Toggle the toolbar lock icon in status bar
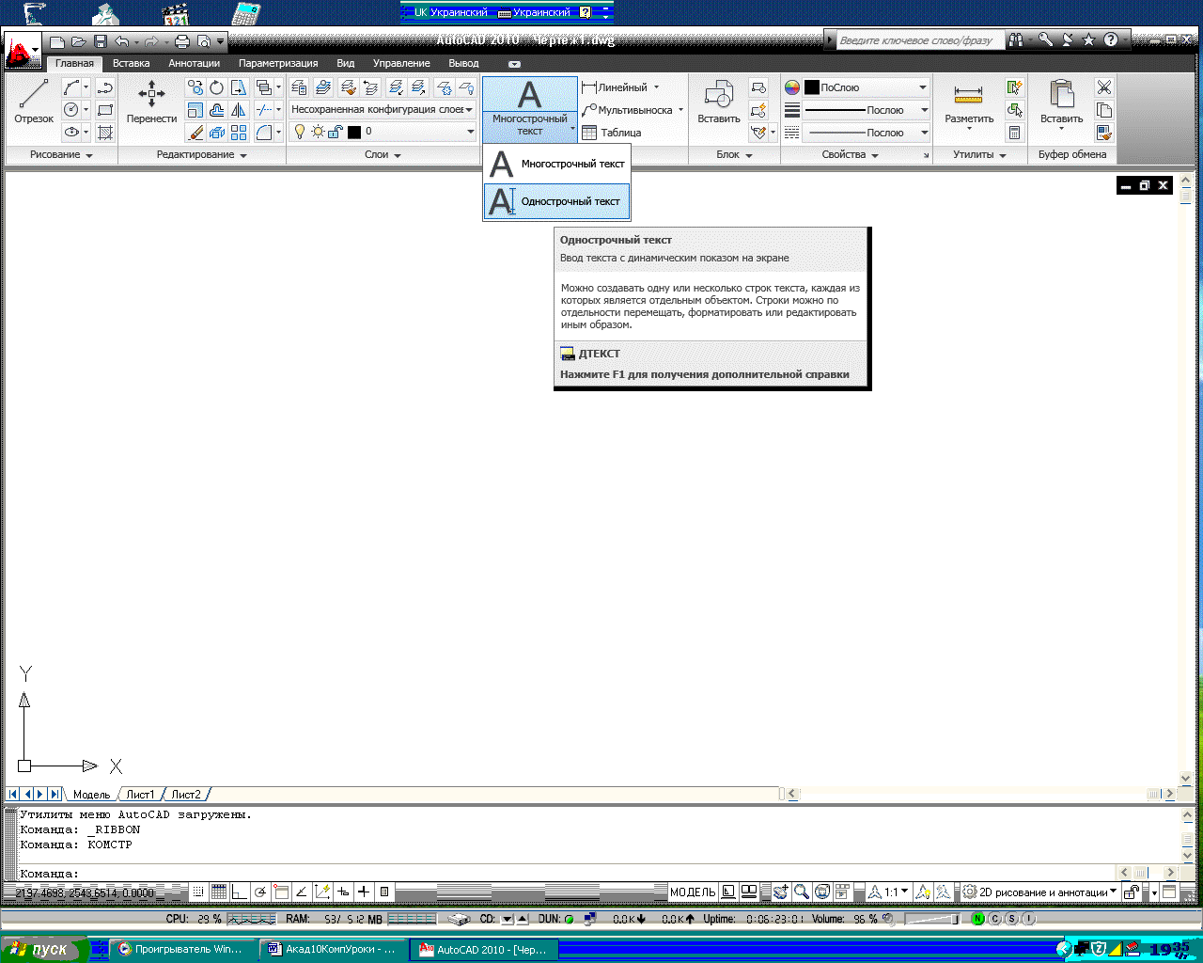Image resolution: width=1203 pixels, height=963 pixels. (x=1133, y=892)
